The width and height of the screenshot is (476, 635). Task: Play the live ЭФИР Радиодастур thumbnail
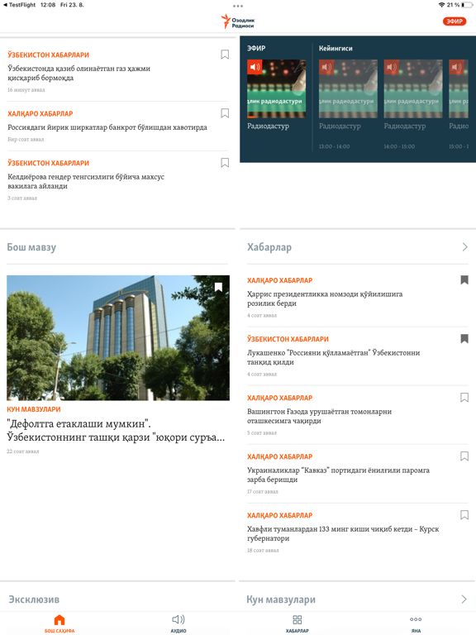click(x=277, y=88)
